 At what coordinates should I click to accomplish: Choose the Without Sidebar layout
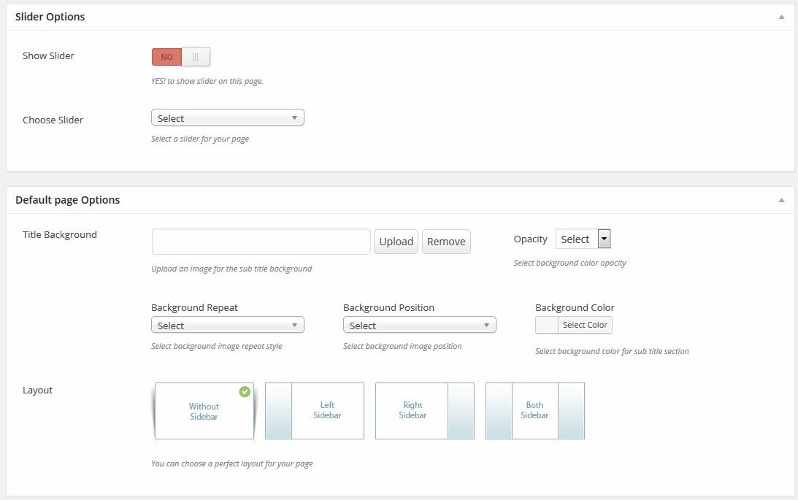(204, 412)
